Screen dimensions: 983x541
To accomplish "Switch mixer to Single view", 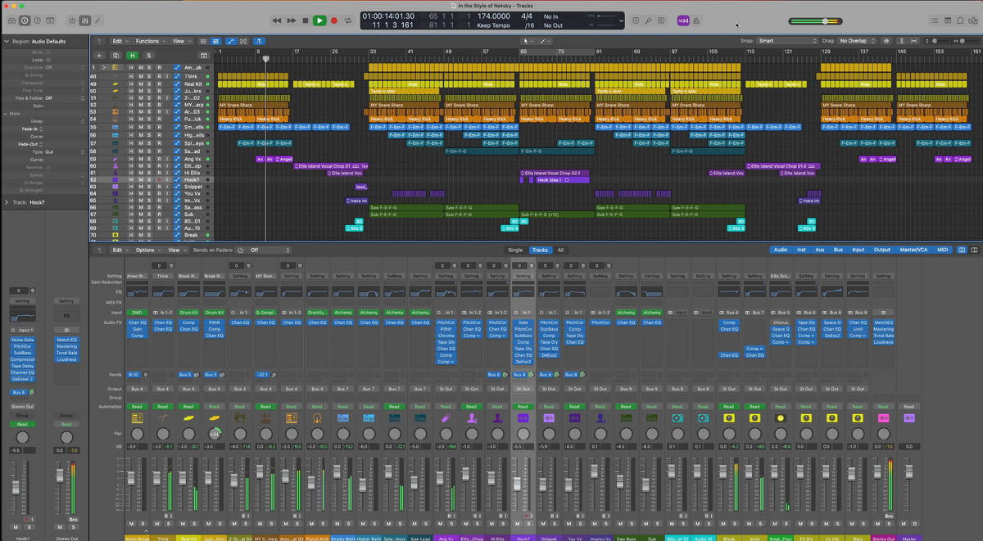I will pyautogui.click(x=515, y=250).
